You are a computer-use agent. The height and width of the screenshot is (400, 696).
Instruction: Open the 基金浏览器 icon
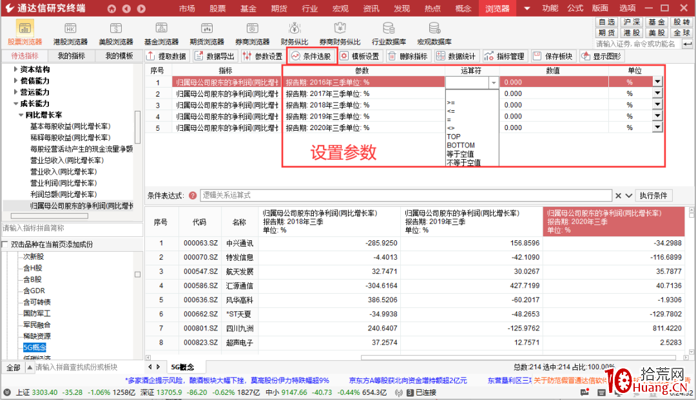click(161, 33)
